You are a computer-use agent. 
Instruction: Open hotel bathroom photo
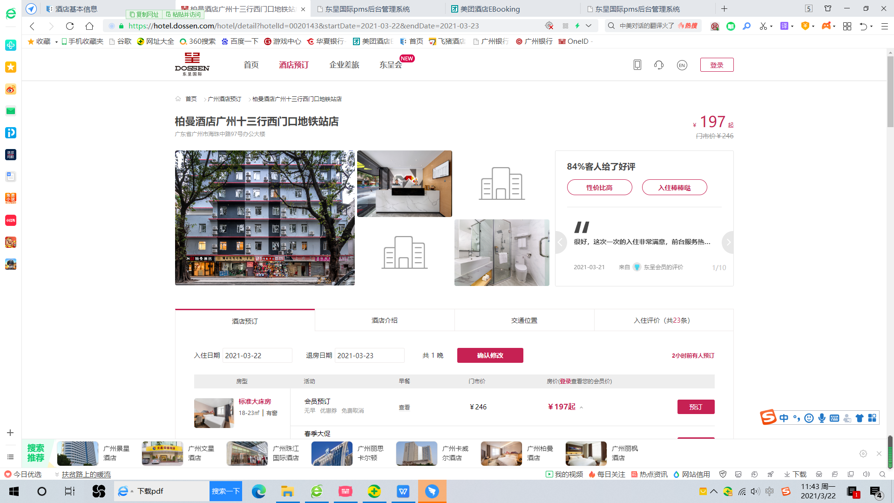502,252
